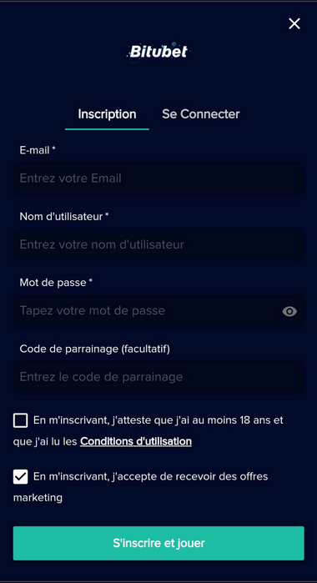Click the Nom d'utilisateur label
This screenshot has height=583, width=317.
pos(64,216)
